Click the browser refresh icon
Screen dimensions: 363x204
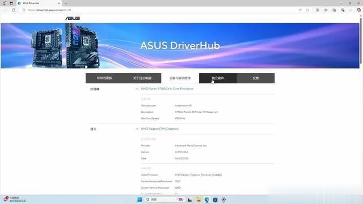(14, 10)
